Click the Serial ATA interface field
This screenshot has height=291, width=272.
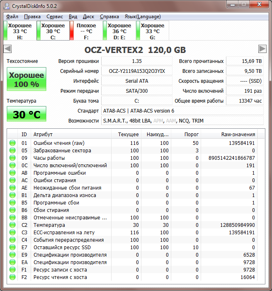coord(137,81)
